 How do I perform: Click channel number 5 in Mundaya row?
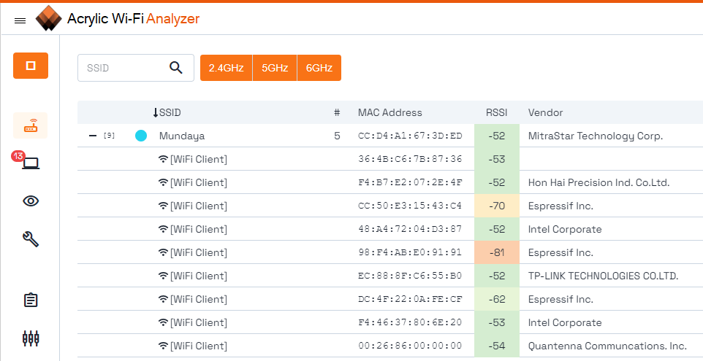337,136
